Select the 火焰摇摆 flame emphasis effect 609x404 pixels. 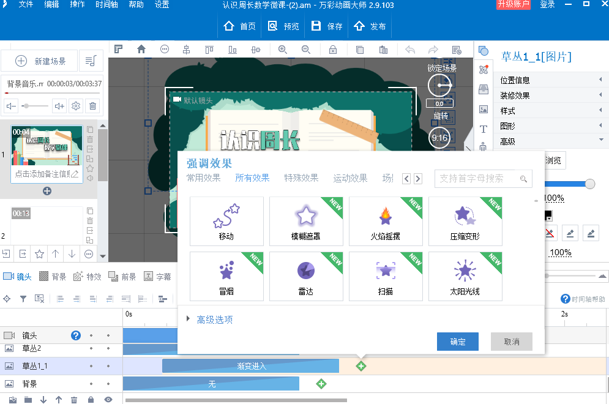[x=386, y=221]
